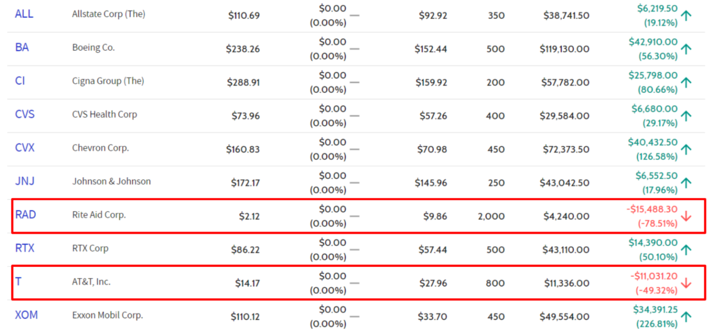Open the CVX stock symbol link

point(25,148)
